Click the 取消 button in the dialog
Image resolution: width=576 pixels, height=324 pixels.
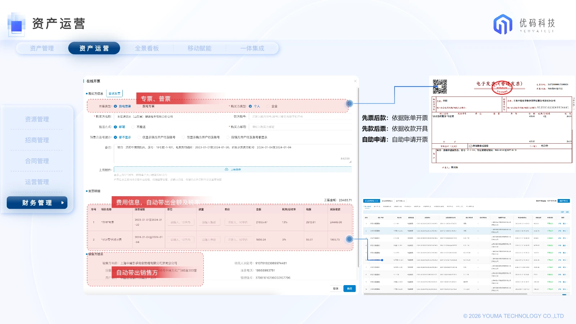[x=336, y=288]
